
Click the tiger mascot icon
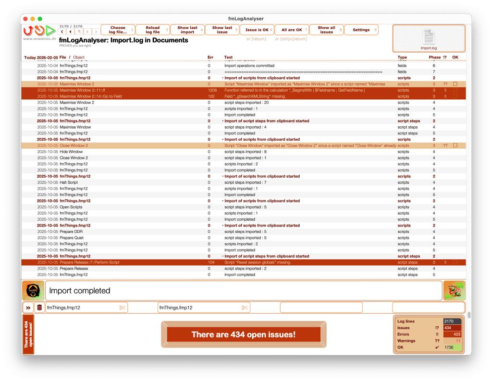pyautogui.click(x=455, y=290)
